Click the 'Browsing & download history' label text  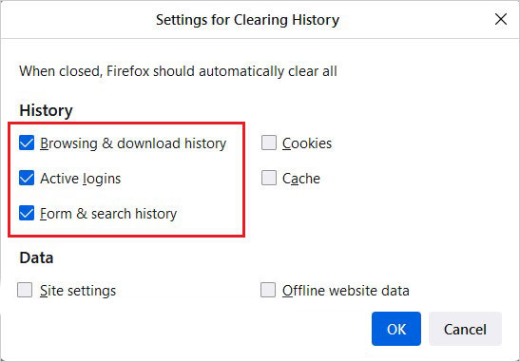[133, 143]
